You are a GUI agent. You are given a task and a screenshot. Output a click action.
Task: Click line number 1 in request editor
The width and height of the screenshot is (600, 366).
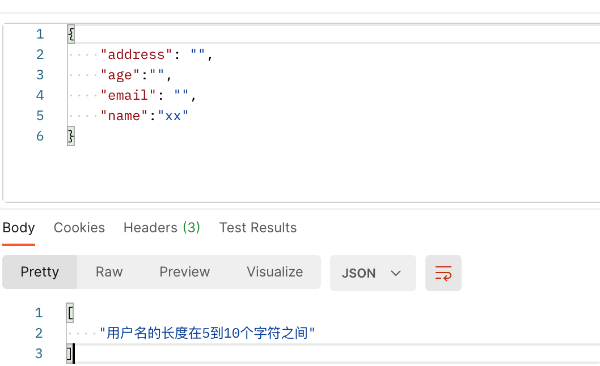(x=40, y=35)
